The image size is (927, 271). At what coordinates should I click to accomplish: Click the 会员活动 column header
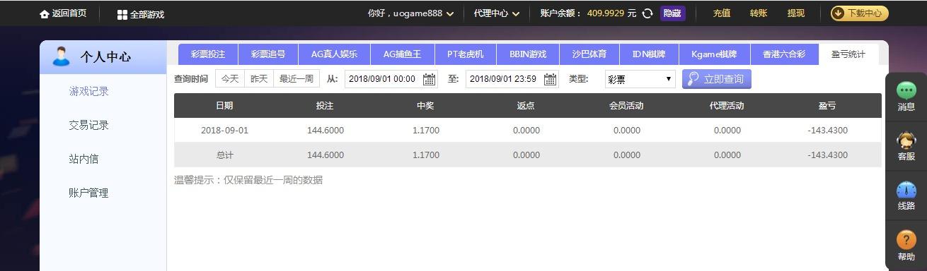tap(626, 106)
